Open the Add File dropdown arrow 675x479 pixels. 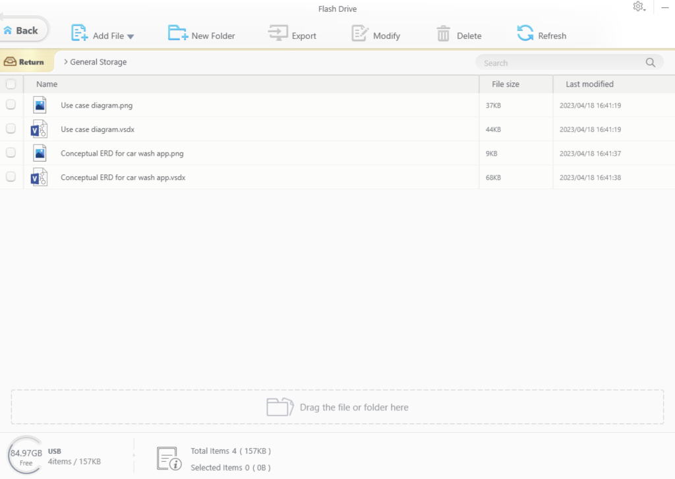click(x=131, y=36)
